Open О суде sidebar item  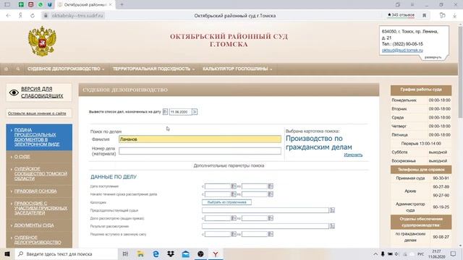[x=22, y=157]
